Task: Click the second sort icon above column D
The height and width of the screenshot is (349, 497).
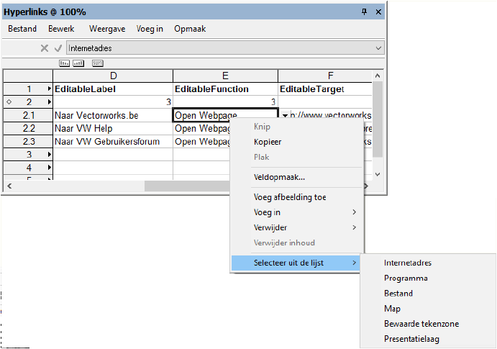Action: pyautogui.click(x=78, y=63)
